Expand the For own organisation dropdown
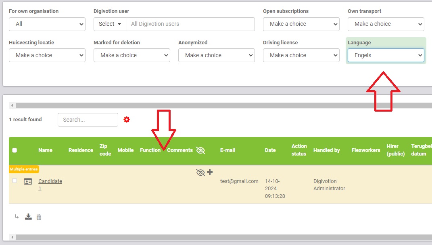This screenshot has width=432, height=245. pos(47,24)
